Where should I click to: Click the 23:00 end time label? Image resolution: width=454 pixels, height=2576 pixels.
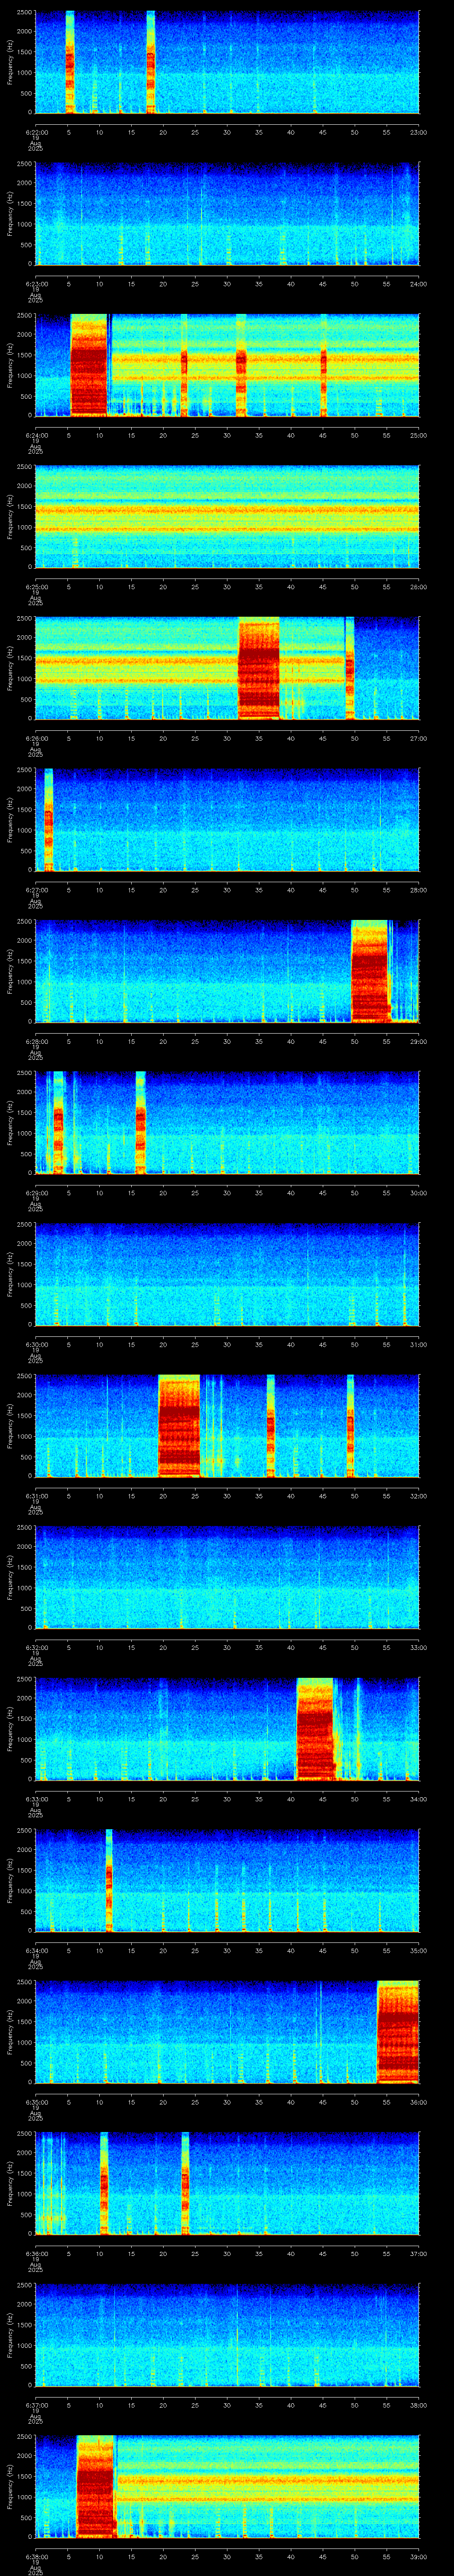click(418, 132)
